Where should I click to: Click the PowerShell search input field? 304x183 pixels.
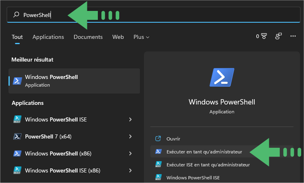pyautogui.click(x=154, y=15)
